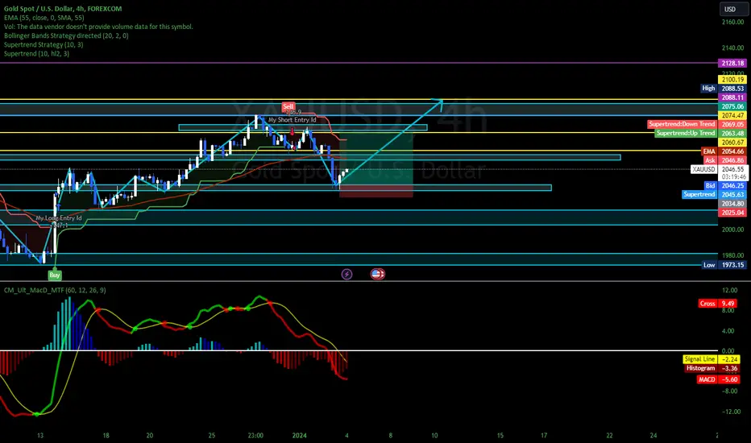Click the Ask 2046.86 price label

pos(724,160)
